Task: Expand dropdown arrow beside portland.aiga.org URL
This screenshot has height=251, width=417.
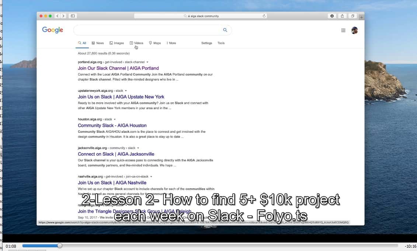Action: [x=147, y=62]
